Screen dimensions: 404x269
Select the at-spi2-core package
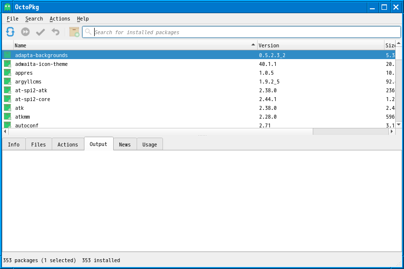click(x=199, y=99)
